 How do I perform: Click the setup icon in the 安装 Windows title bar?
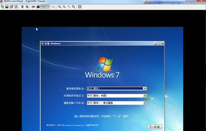coord(43,44)
